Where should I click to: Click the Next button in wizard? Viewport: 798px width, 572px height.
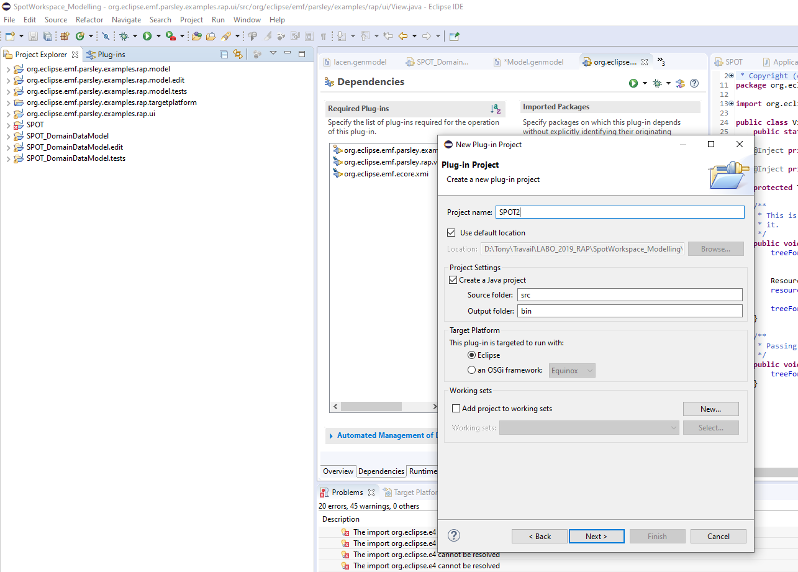(x=596, y=537)
